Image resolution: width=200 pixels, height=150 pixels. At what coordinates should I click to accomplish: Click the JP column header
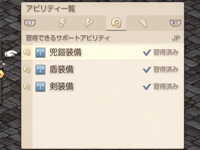tap(176, 38)
